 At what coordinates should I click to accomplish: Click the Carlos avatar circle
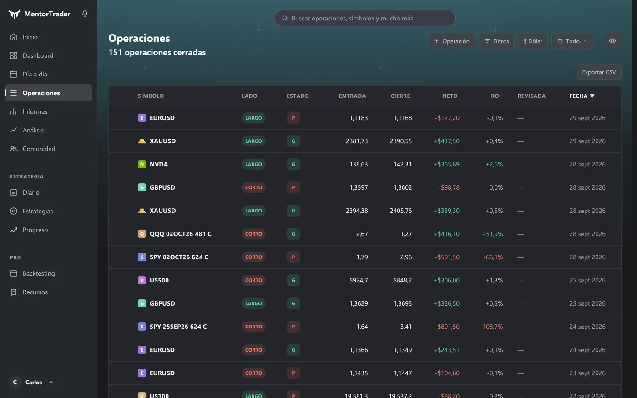15,382
